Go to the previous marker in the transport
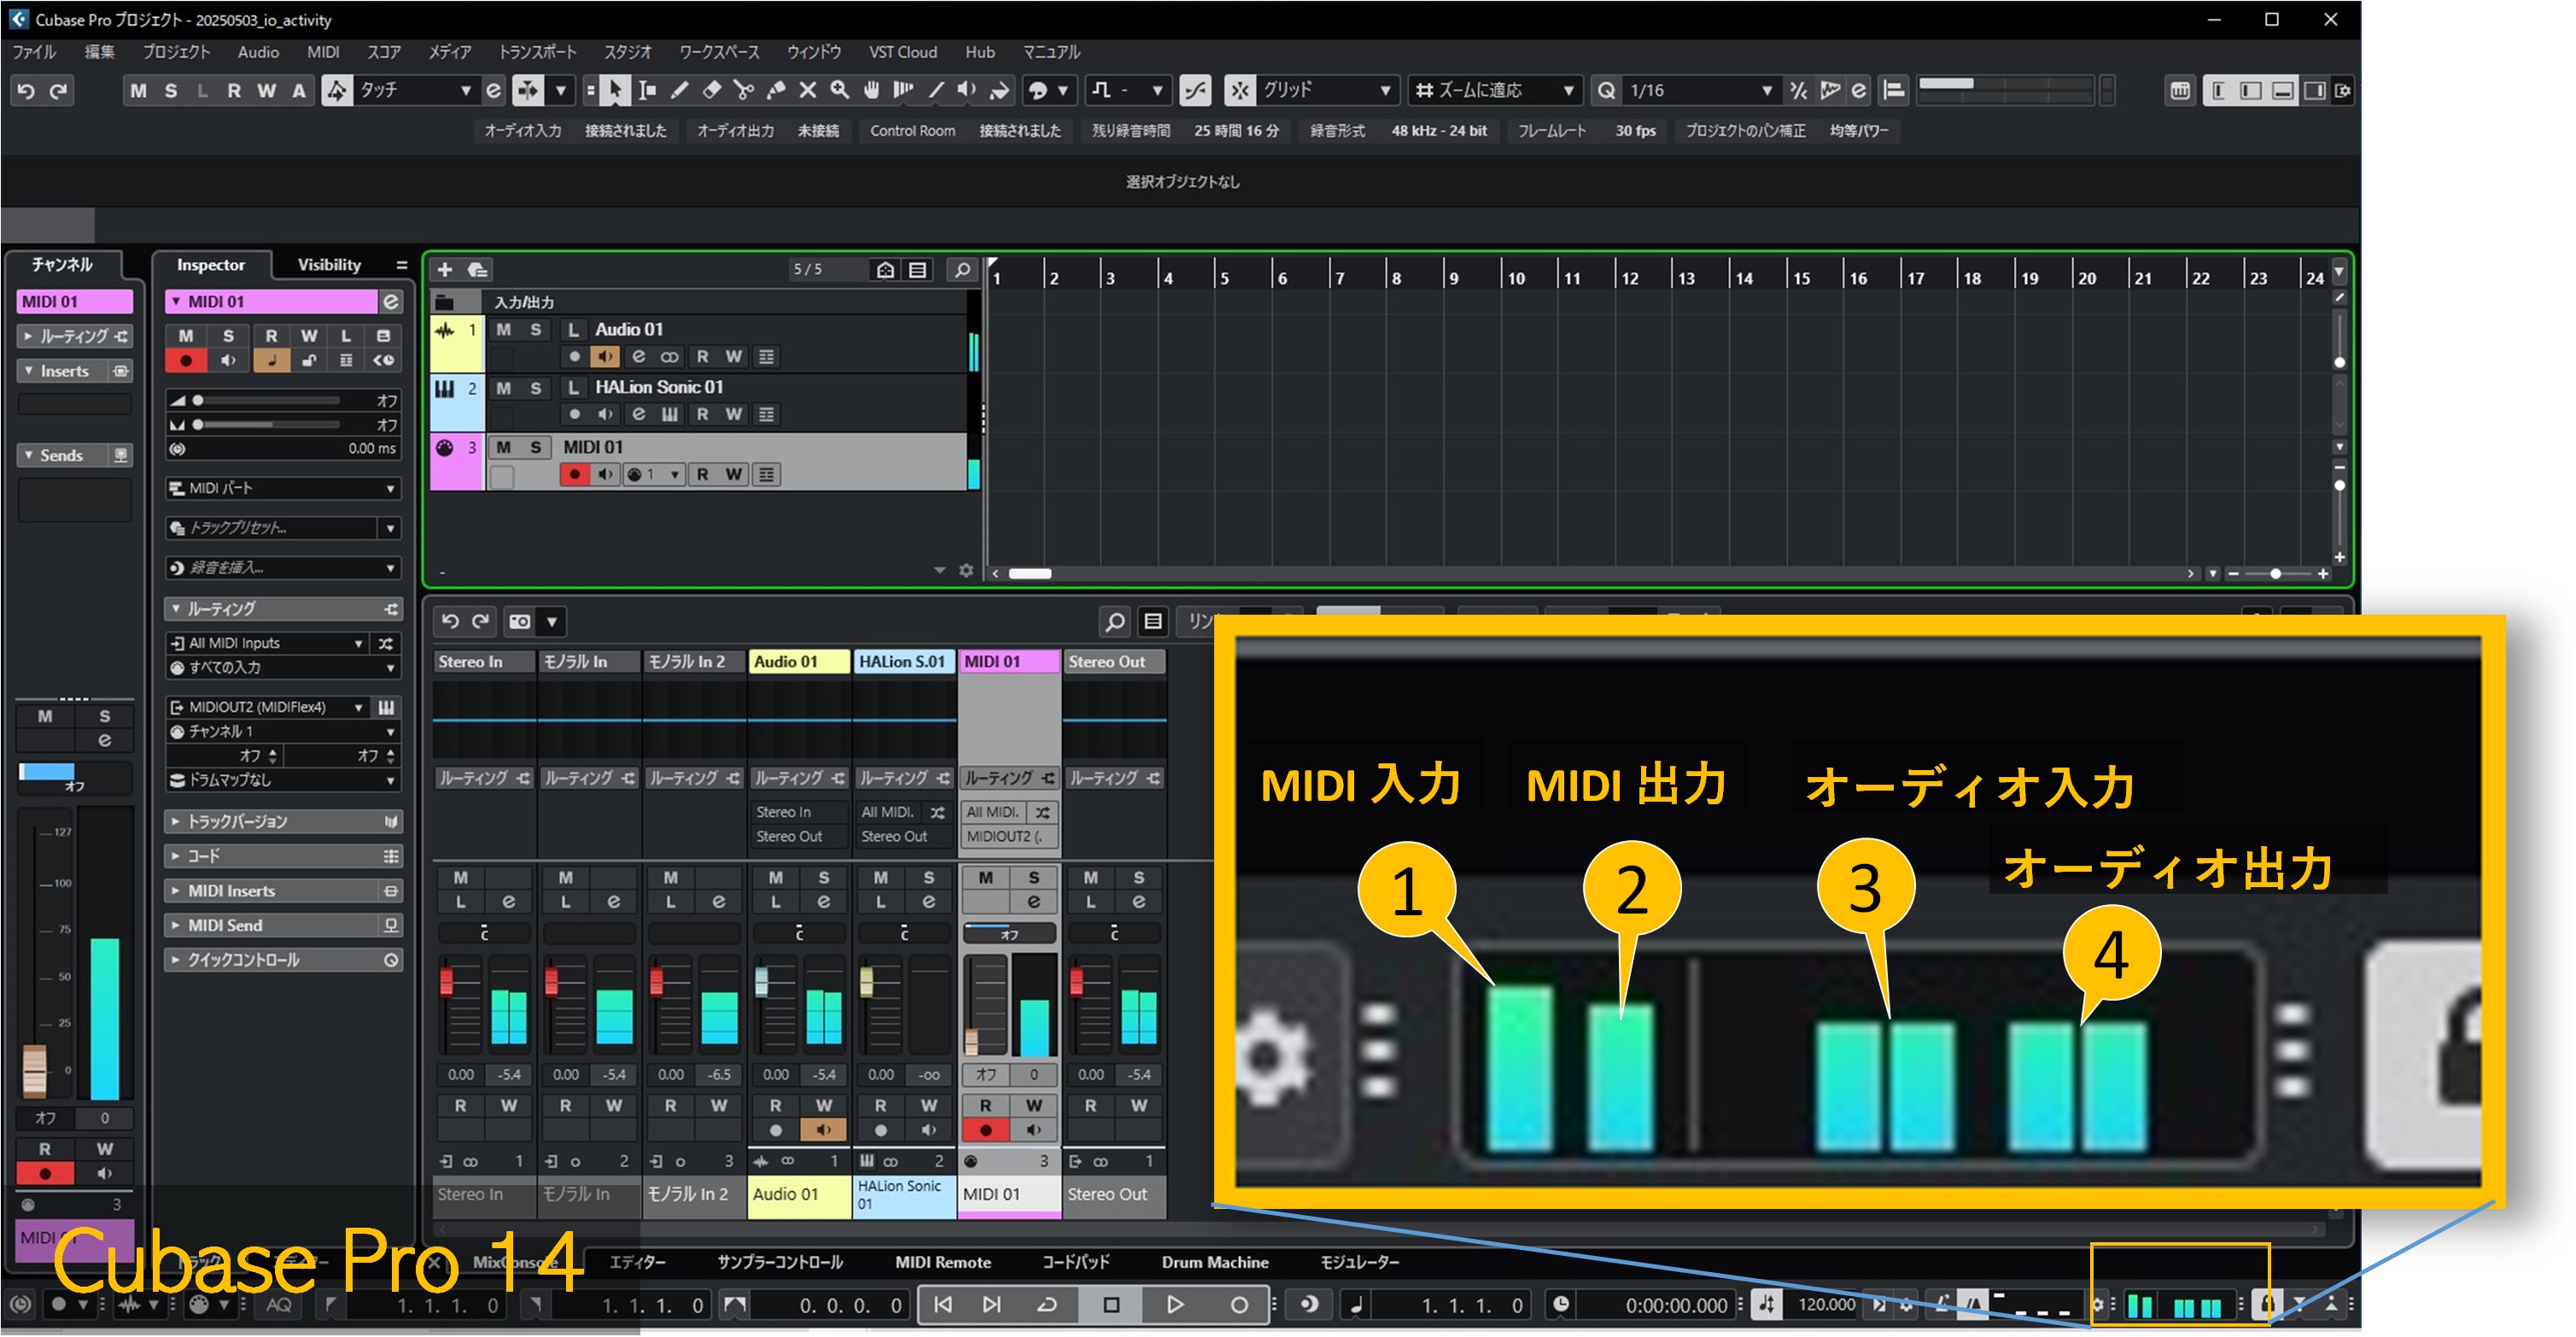Screen dimensions: 2576x1337 coord(942,1305)
